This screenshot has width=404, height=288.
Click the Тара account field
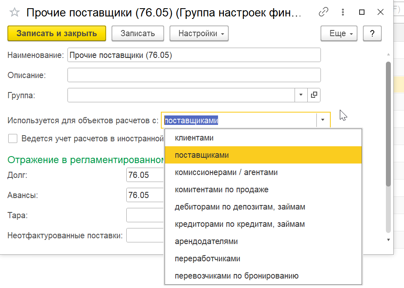pyautogui.click(x=145, y=215)
